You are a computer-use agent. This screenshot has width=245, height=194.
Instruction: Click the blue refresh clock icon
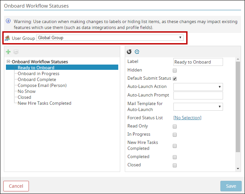click(137, 52)
